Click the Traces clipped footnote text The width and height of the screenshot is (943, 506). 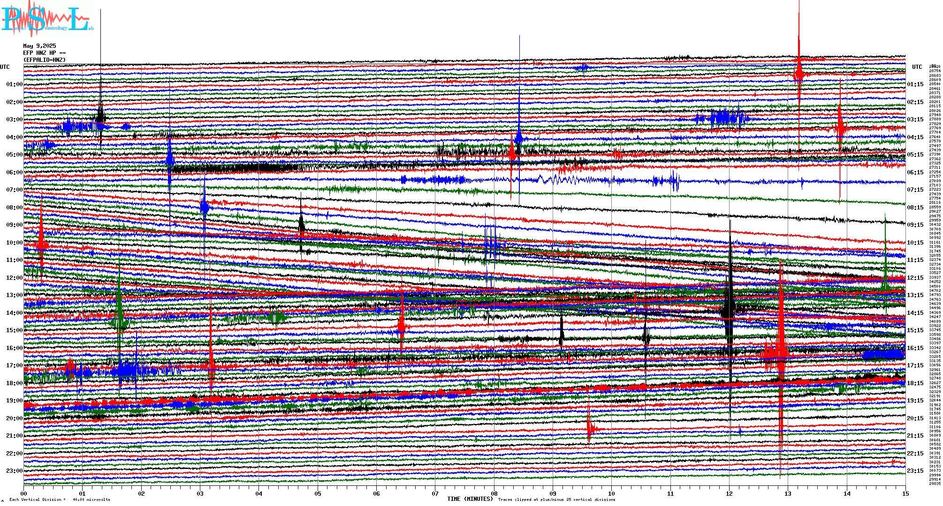(556, 499)
